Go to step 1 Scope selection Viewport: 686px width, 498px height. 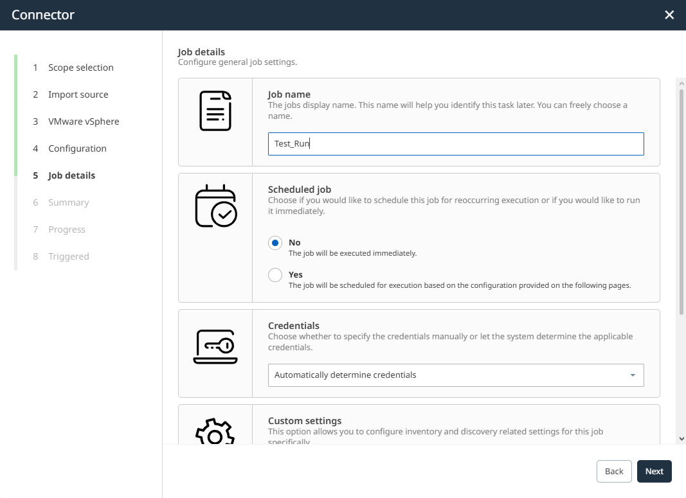(x=73, y=67)
